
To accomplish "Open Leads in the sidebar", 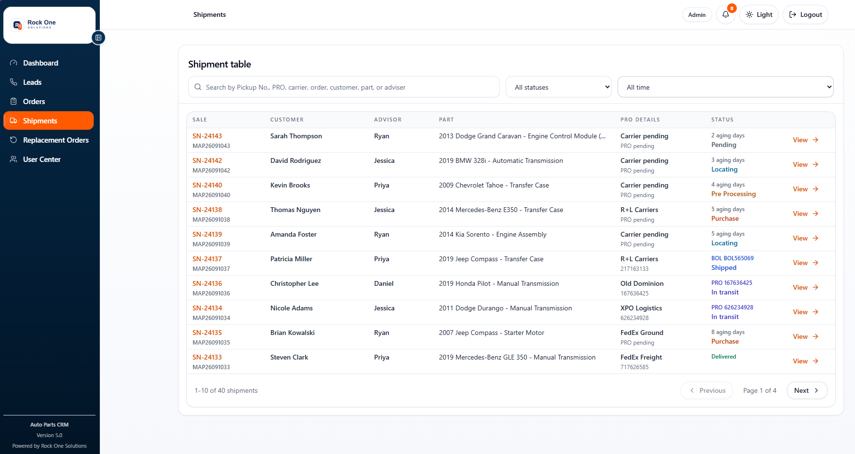I will 48,82.
